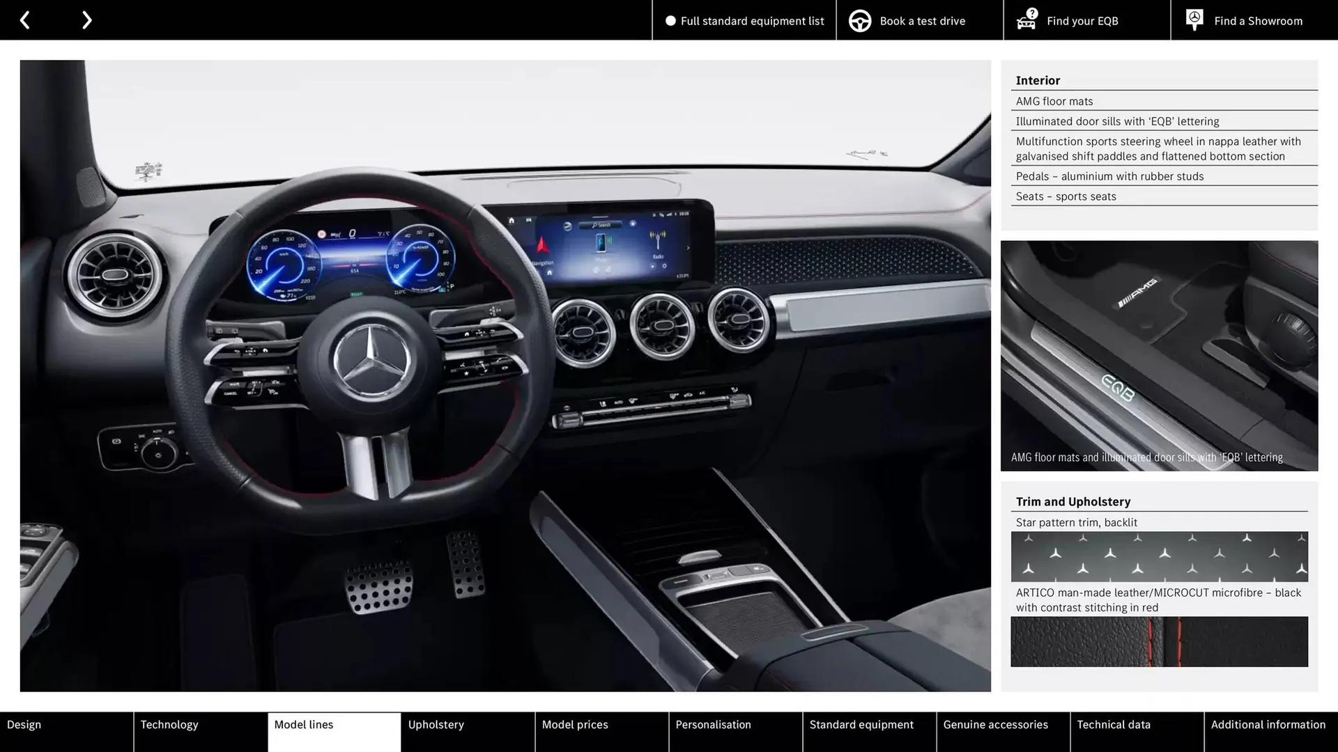Click the Find a Showroom location pin icon

click(1193, 19)
